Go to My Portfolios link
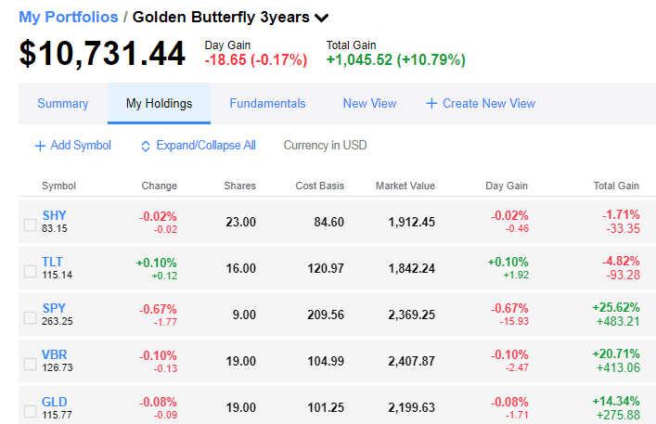Viewport: 656px width, 424px height. [x=69, y=17]
